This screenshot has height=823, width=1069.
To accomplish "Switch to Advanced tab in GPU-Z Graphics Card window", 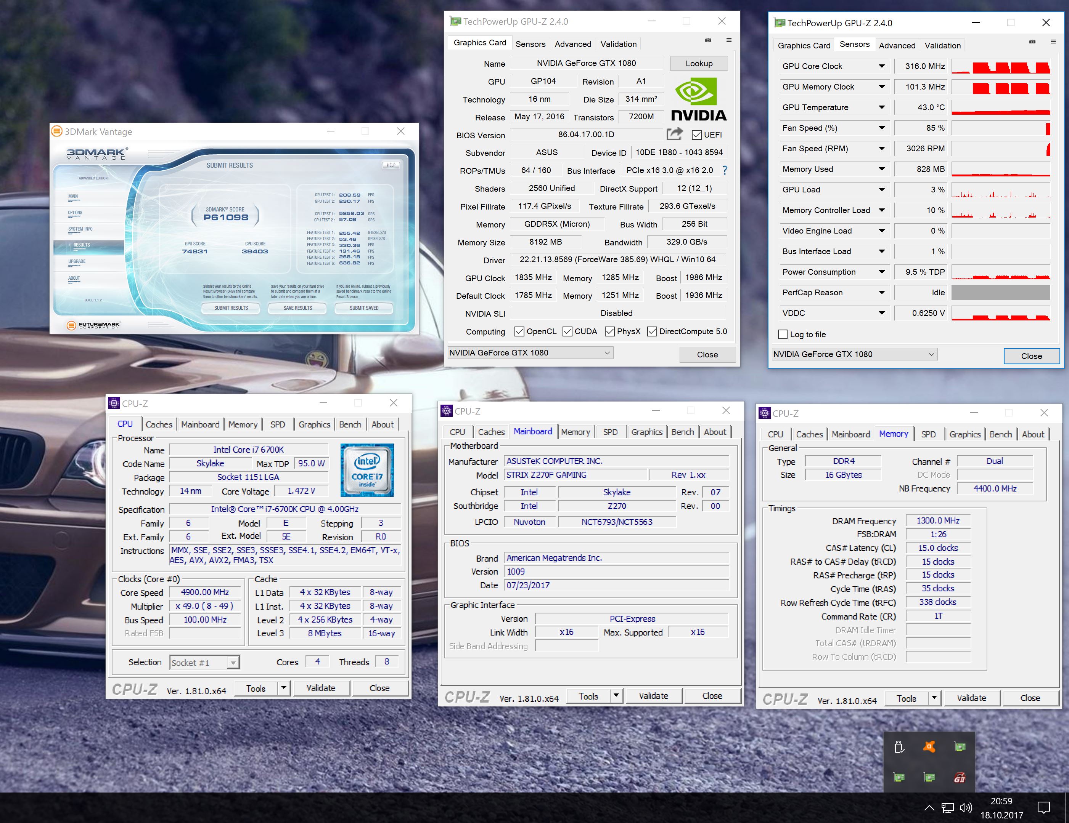I will 573,44.
